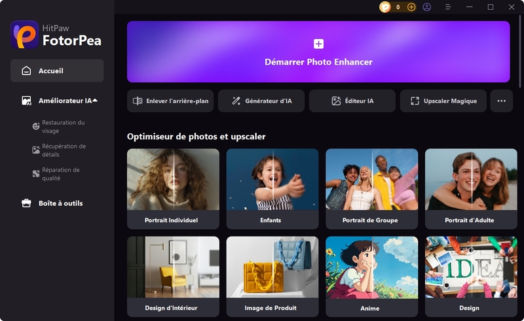The width and height of the screenshot is (524, 321).
Task: Click the Optimiseur de photos et upscaler heading
Action: (x=196, y=137)
